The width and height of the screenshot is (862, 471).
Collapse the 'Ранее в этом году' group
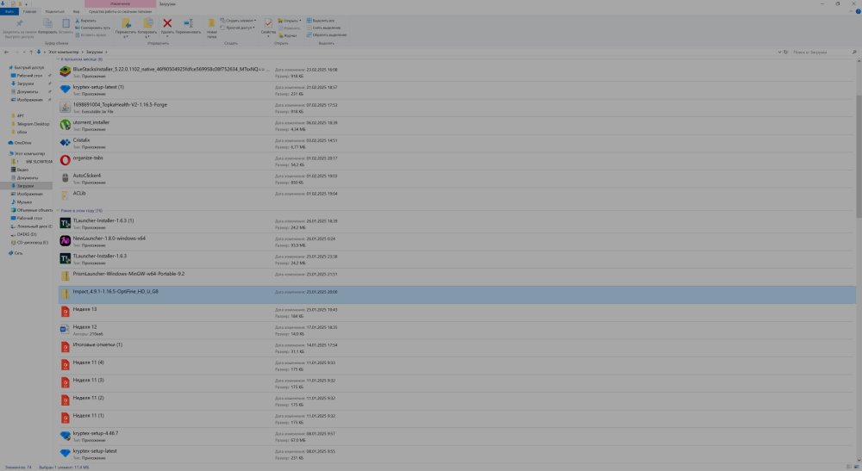coord(58,210)
